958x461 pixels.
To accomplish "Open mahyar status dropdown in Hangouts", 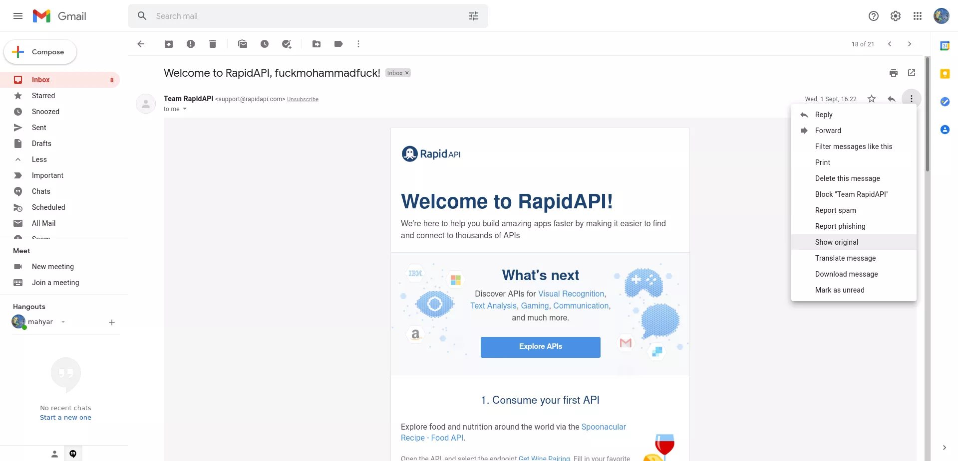I will pyautogui.click(x=63, y=322).
